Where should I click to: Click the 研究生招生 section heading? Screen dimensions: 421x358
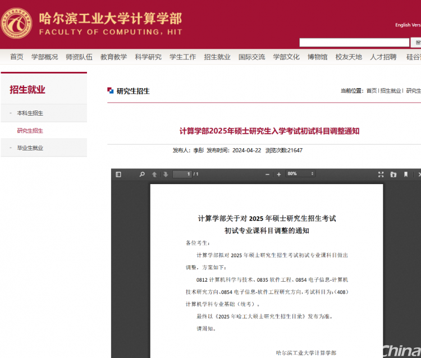pos(133,91)
